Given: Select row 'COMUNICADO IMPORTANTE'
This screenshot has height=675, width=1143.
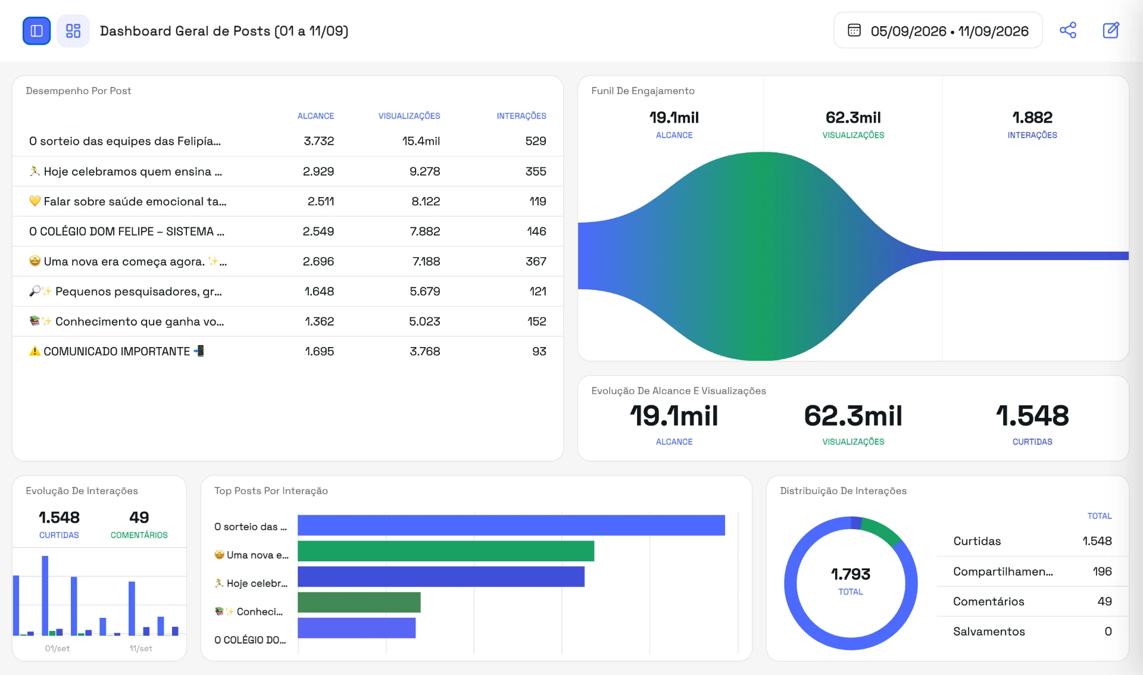Looking at the screenshot, I should pos(288,352).
